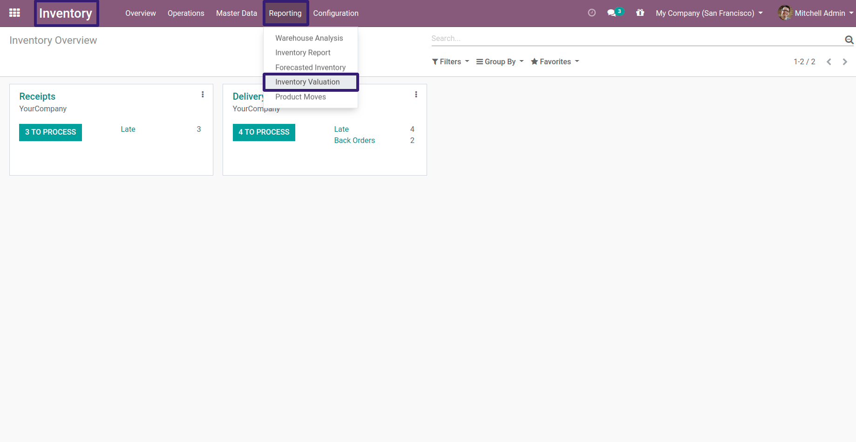This screenshot has height=442, width=856.
Task: Open the Configuration menu
Action: (336, 13)
